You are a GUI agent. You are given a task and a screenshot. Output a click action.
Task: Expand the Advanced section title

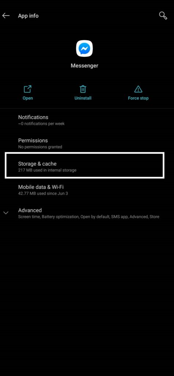30,210
